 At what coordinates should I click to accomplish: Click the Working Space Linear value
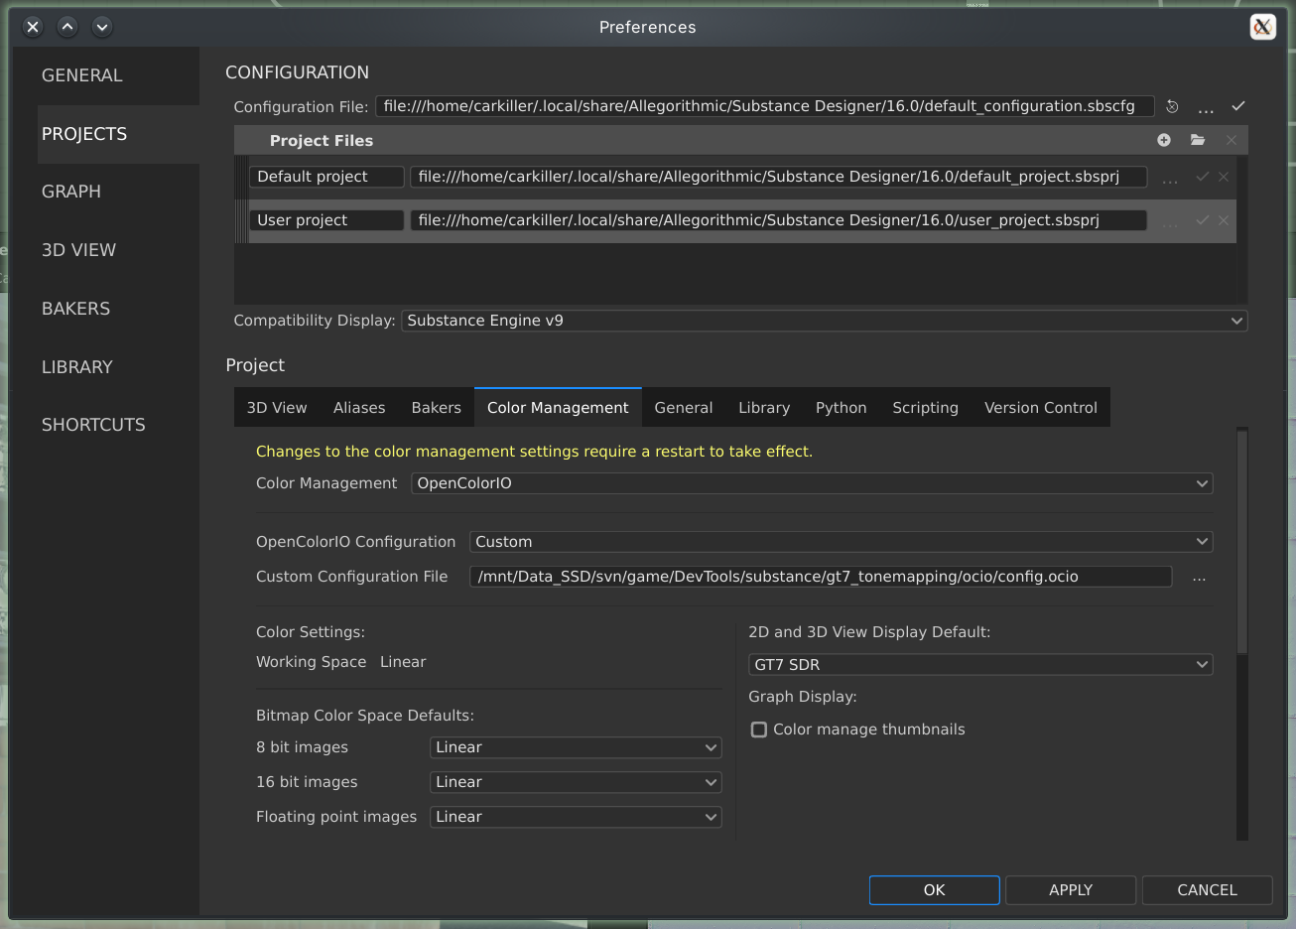click(403, 662)
